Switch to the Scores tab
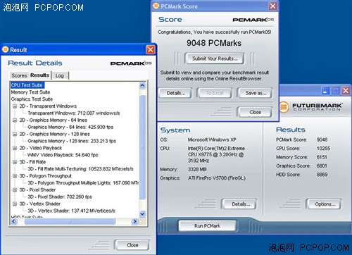The width and height of the screenshot is (352, 255). pos(19,75)
